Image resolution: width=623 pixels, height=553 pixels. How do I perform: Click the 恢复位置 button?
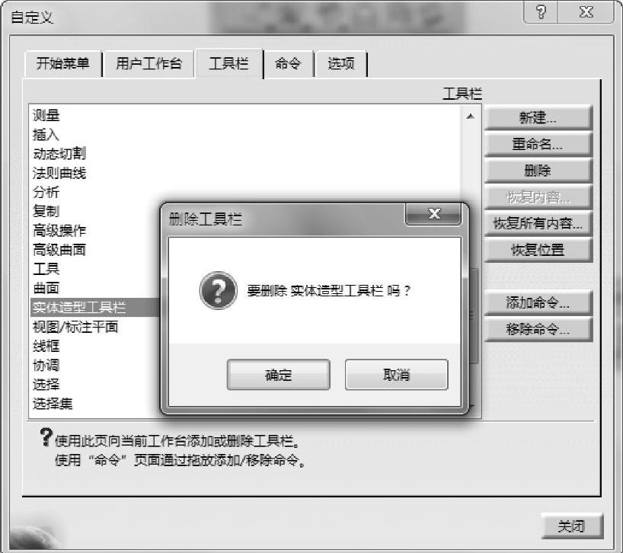[538, 250]
